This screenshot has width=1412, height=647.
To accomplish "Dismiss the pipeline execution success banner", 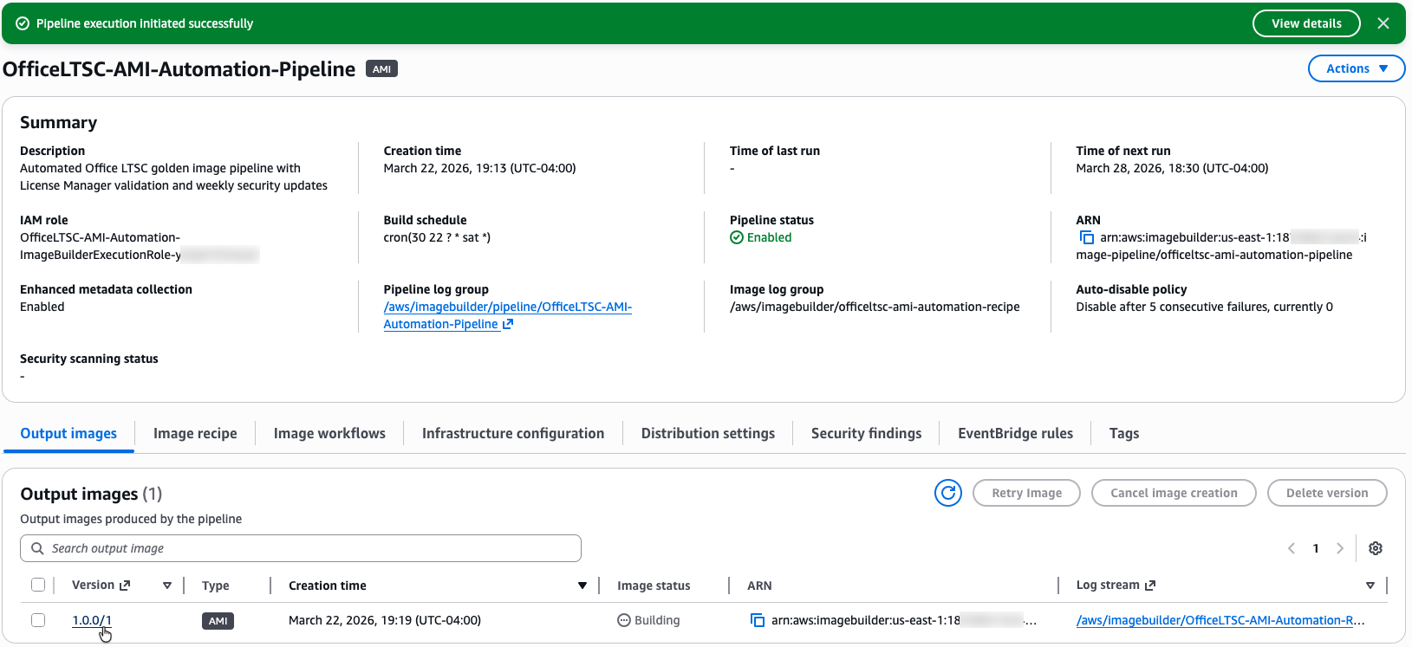I will point(1383,23).
